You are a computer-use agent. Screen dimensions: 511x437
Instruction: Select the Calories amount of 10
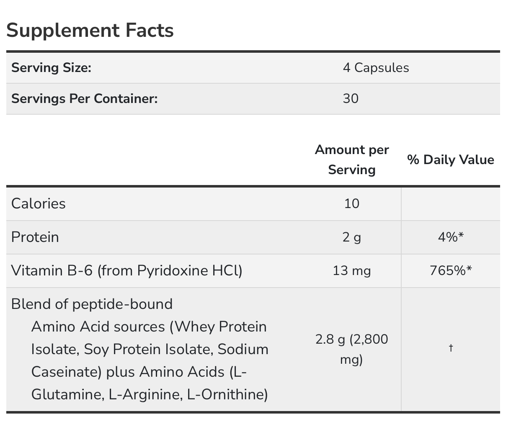click(352, 203)
